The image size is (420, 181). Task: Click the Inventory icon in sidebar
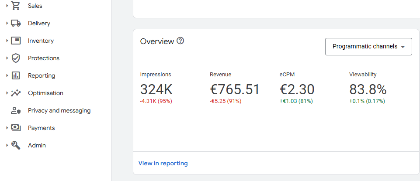click(x=16, y=41)
